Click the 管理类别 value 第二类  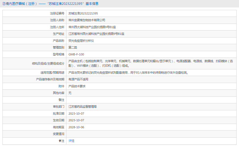tap(73, 47)
